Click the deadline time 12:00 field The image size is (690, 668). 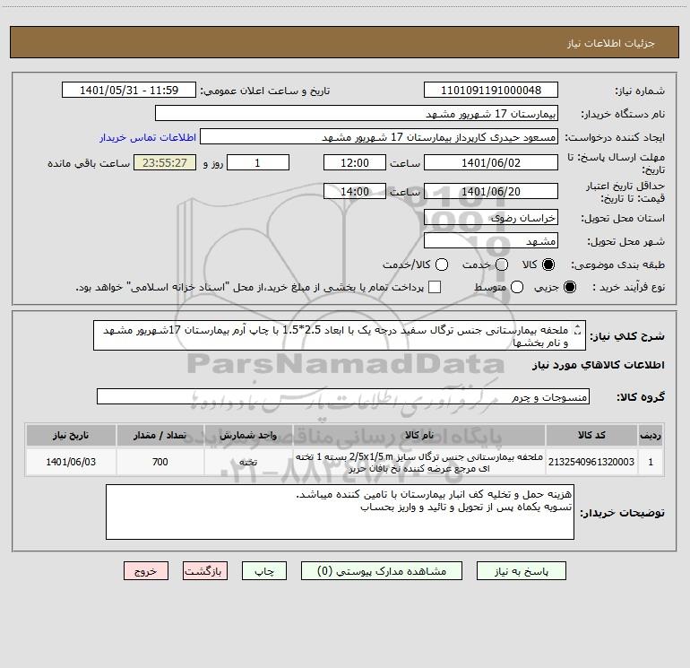355,162
